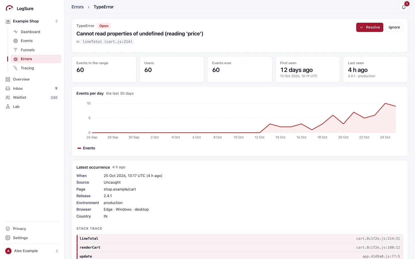Go to Dashboard in sidebar
The width and height of the screenshot is (415, 259).
coord(36,32)
